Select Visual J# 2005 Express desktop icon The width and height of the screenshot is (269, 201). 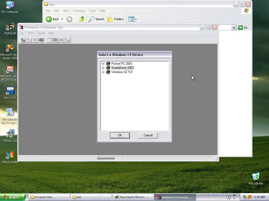click(9, 74)
